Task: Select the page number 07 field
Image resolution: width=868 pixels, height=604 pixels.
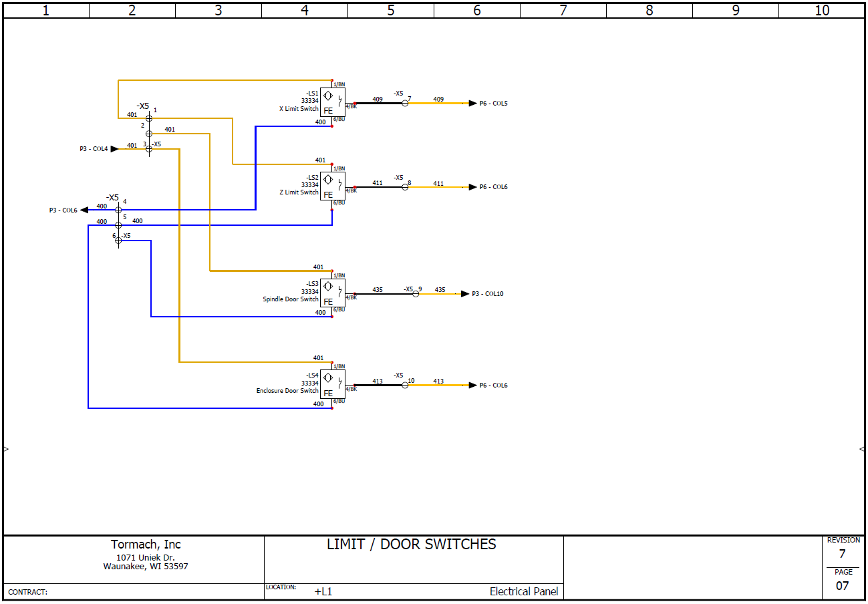Action: 842,586
